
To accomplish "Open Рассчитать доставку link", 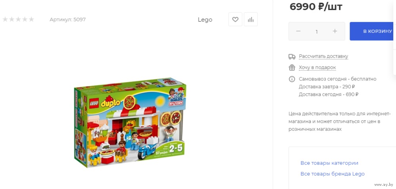I will [x=324, y=56].
